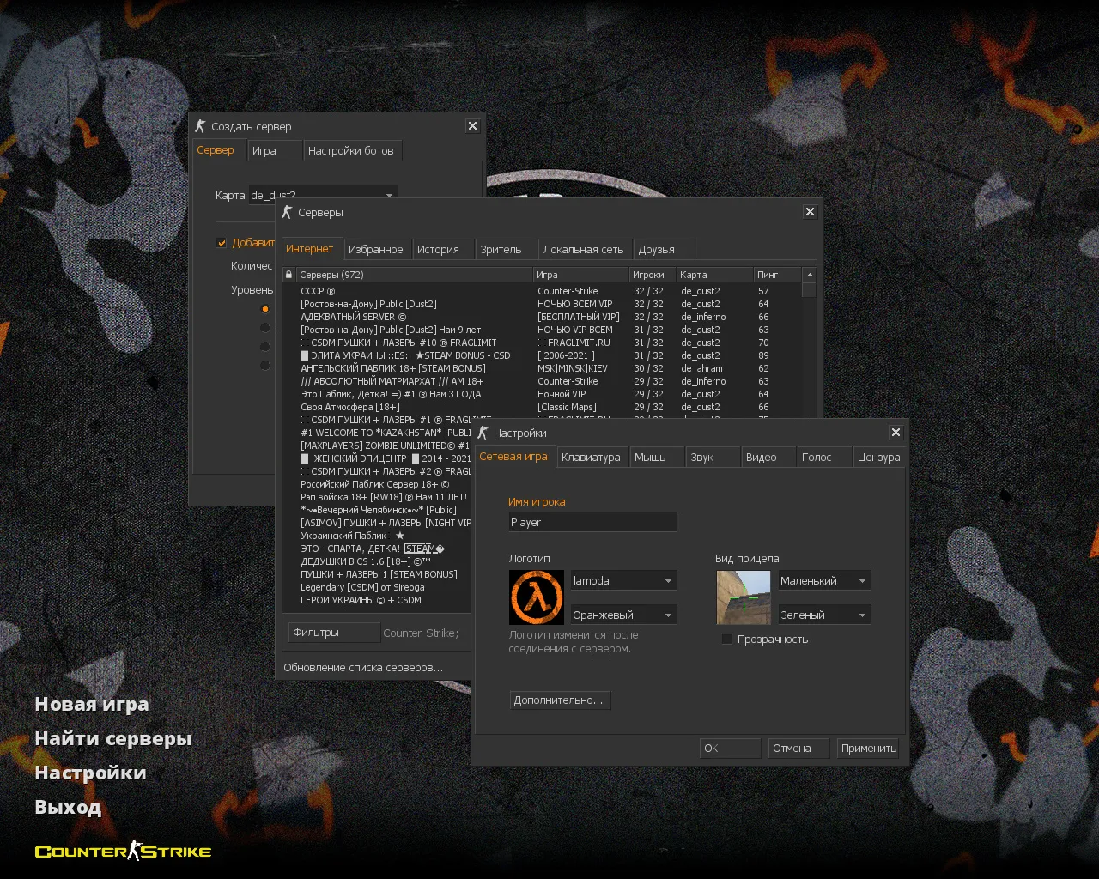
Task: Change the Оранжевый logo color
Action: pos(622,614)
